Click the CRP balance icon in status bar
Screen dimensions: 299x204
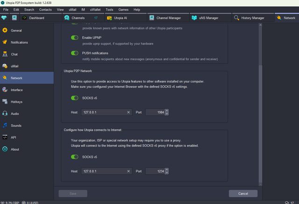pyautogui.click(x=2, y=203)
